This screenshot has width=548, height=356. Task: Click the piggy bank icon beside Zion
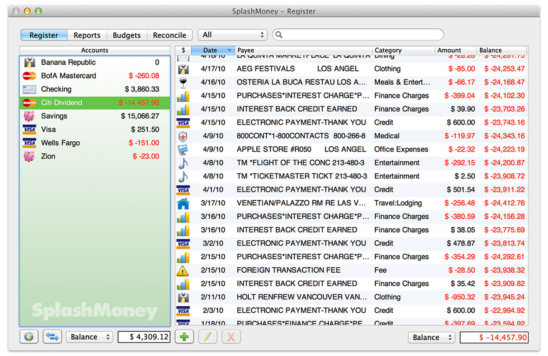click(29, 156)
